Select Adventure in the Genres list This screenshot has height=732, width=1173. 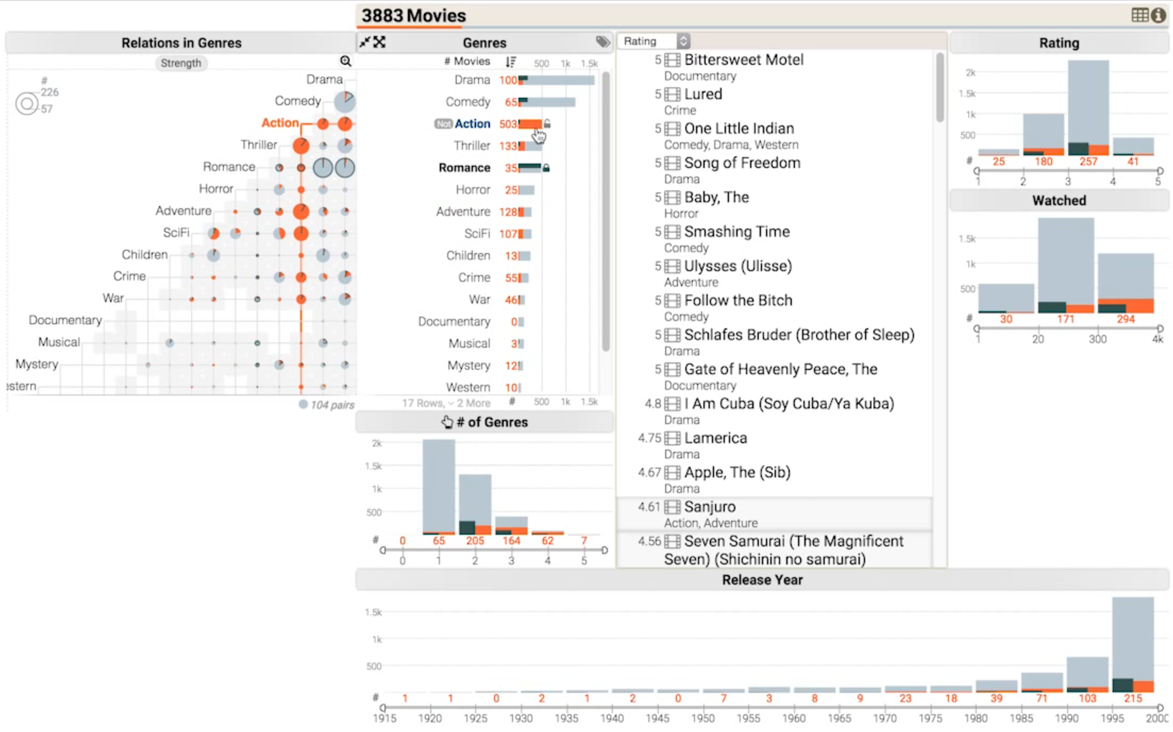tap(463, 212)
